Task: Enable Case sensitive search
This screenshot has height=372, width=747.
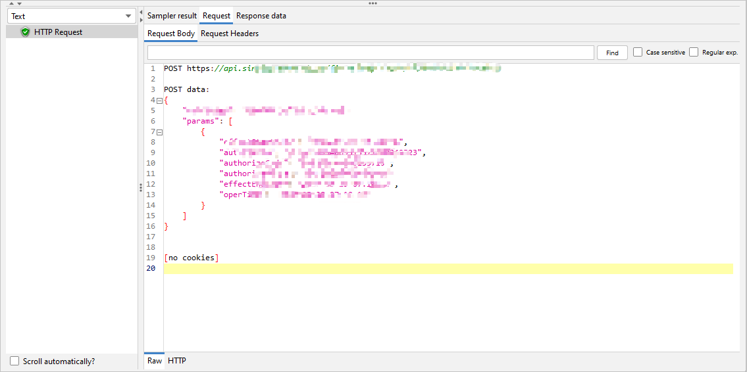Action: point(638,53)
